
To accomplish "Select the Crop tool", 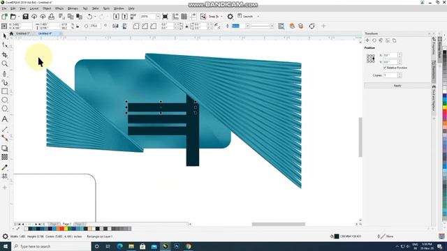I will pos(5,54).
